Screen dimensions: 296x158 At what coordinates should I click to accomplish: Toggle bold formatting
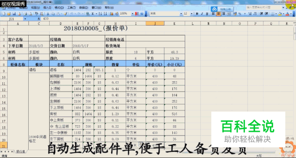(197, 14)
